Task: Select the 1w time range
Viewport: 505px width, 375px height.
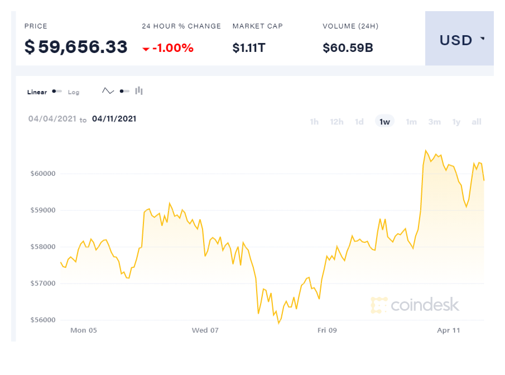Action: (x=384, y=122)
